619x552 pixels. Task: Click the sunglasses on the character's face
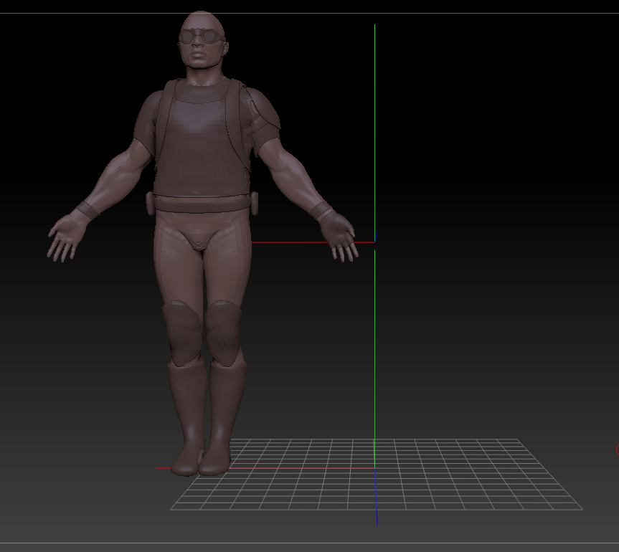tap(202, 37)
